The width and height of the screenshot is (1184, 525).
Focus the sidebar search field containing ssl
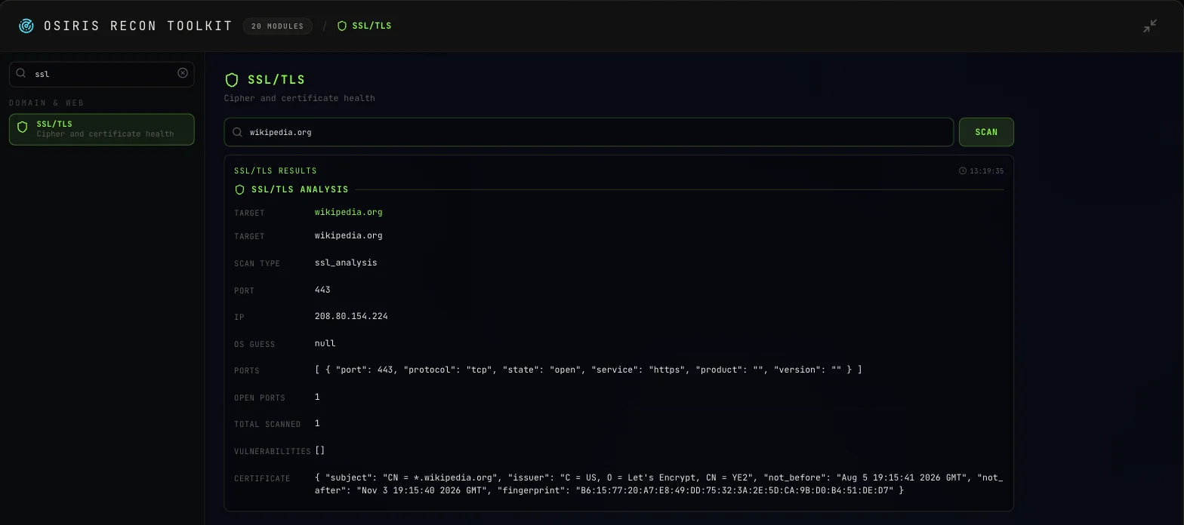pyautogui.click(x=102, y=74)
